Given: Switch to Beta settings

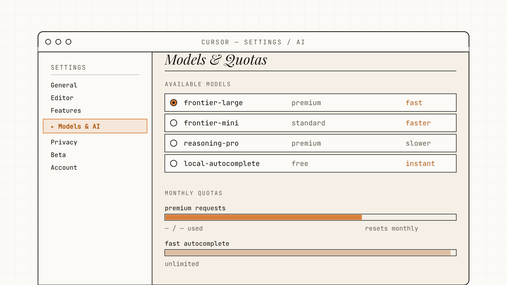Looking at the screenshot, I should click(x=58, y=155).
